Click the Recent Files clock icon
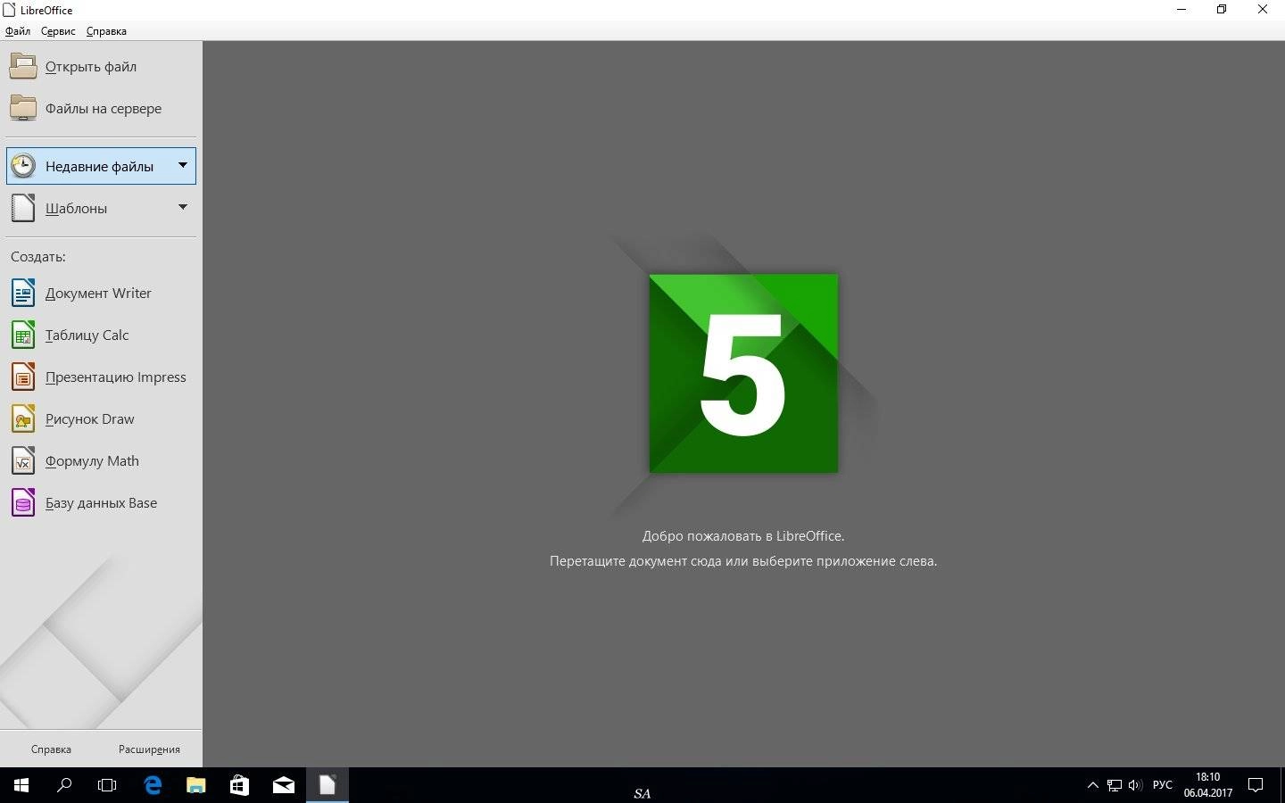 tap(23, 166)
